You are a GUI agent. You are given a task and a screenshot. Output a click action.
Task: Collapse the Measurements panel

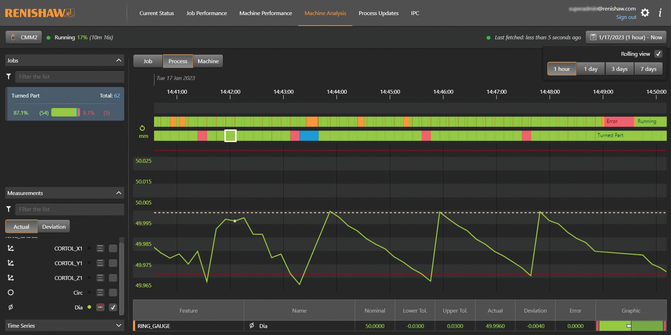[119, 193]
